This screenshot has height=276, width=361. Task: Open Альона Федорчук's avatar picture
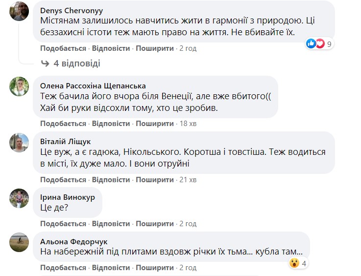(20, 242)
